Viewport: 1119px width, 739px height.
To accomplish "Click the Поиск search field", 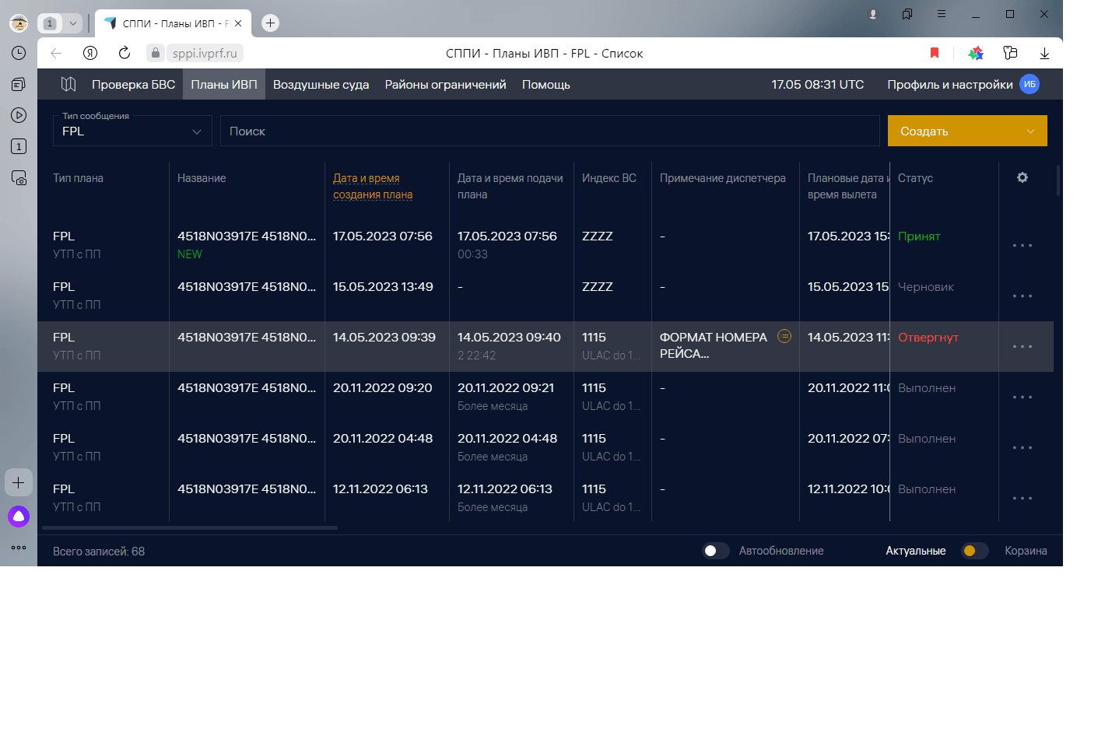I will click(x=549, y=131).
